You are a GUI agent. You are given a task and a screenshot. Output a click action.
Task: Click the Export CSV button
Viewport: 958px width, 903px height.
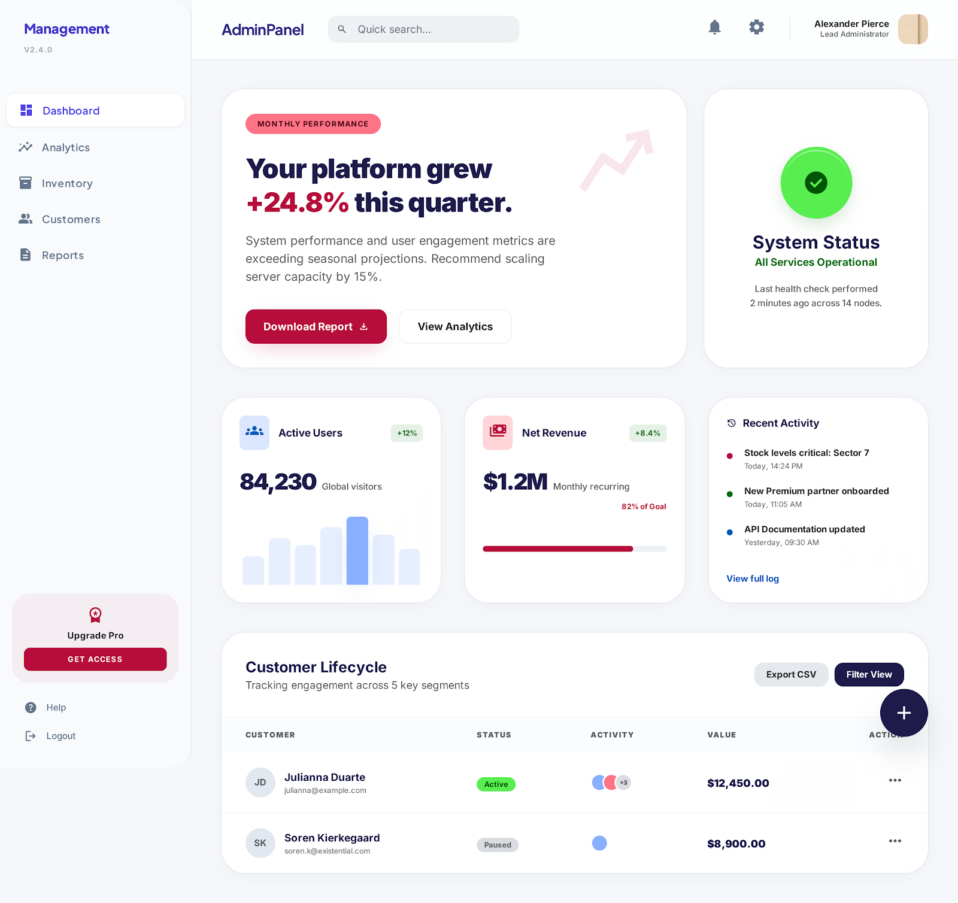[x=791, y=674]
